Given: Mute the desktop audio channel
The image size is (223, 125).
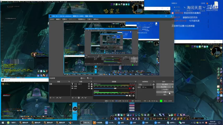Looking at the screenshot, I should click(130, 96).
